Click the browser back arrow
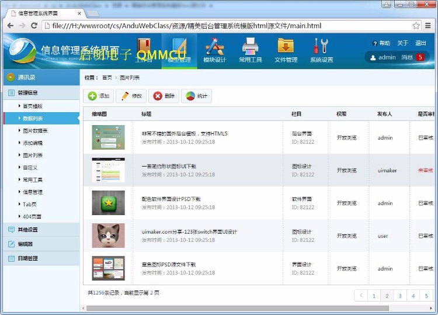This screenshot has height=315, width=438. [11, 26]
